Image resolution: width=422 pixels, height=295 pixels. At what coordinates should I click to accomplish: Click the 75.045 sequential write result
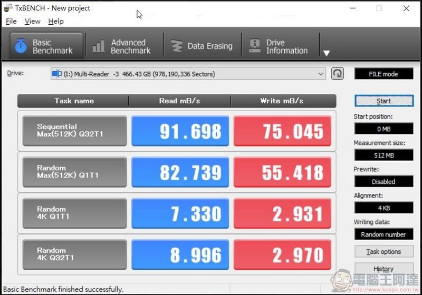point(282,131)
